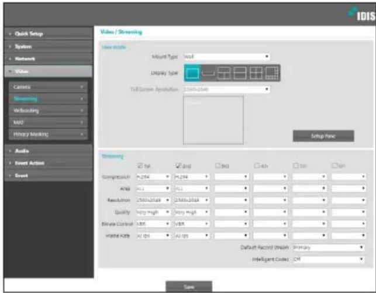Choose the one-top two-bottom split display type
Viewport: 376px width, 293px height.
[224, 73]
